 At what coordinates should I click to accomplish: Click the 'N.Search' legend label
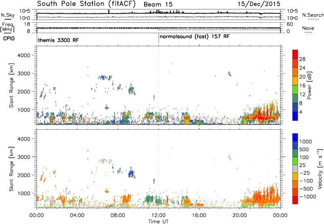click(x=313, y=15)
